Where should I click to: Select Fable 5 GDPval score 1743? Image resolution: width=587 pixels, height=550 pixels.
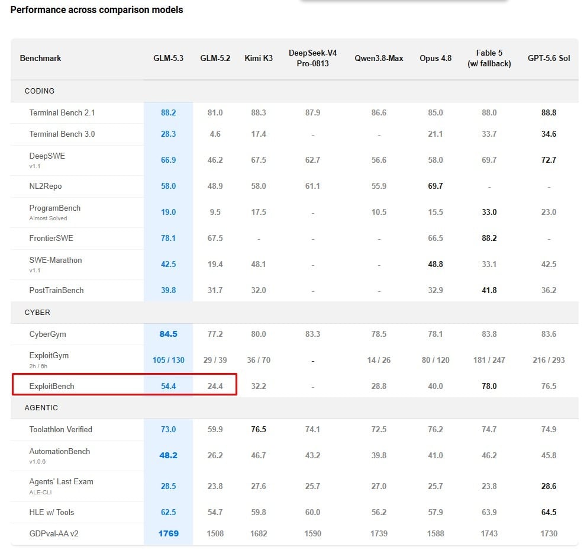pos(489,533)
